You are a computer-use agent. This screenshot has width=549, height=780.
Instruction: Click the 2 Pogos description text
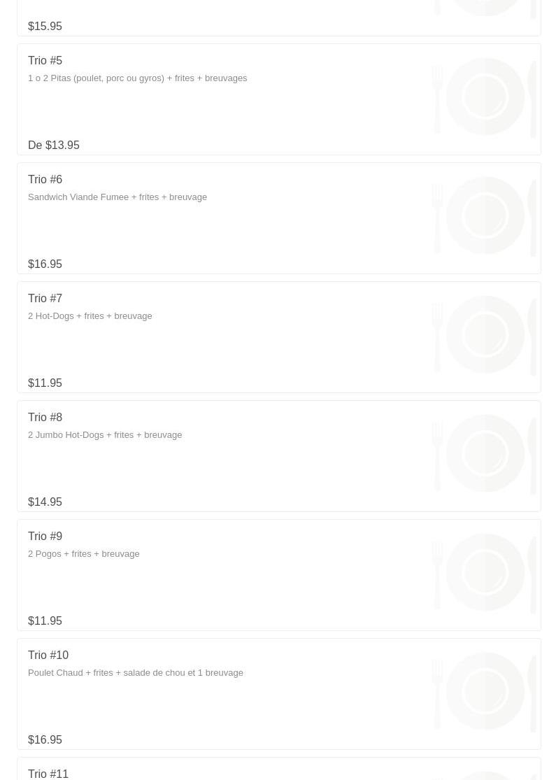(84, 554)
